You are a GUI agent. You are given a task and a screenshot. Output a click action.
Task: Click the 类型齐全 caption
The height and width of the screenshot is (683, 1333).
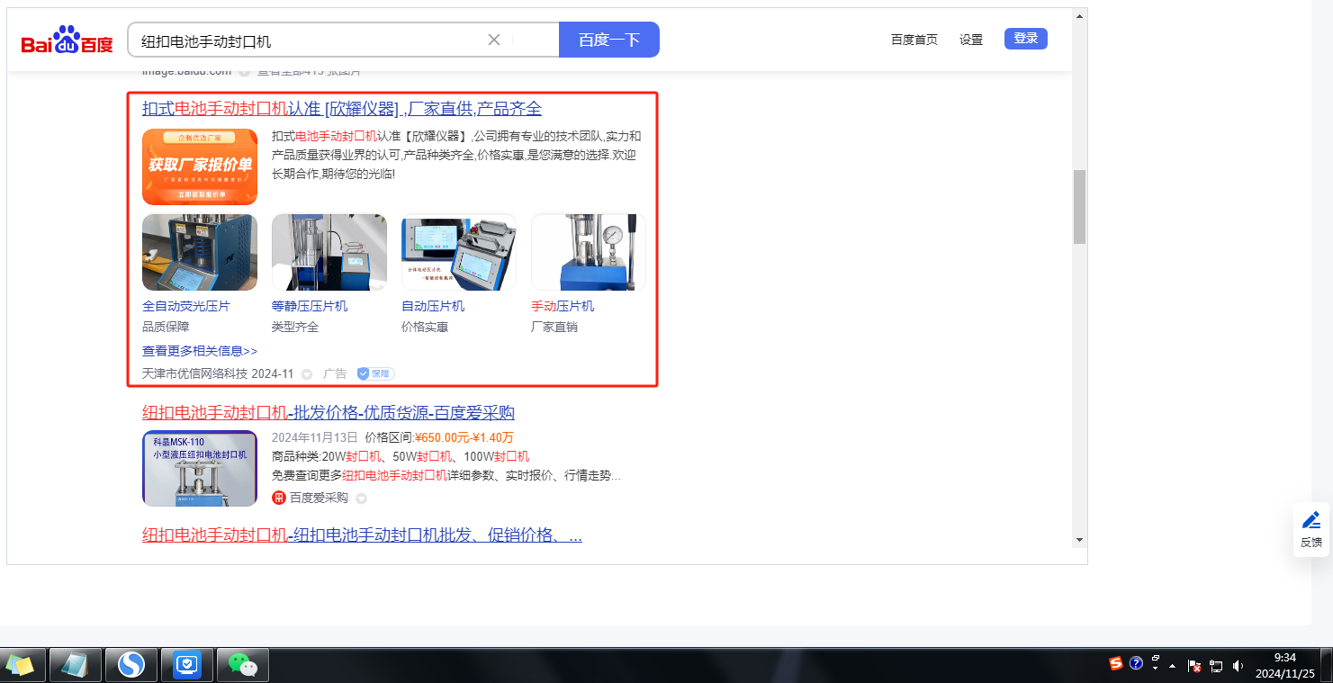pyautogui.click(x=295, y=327)
